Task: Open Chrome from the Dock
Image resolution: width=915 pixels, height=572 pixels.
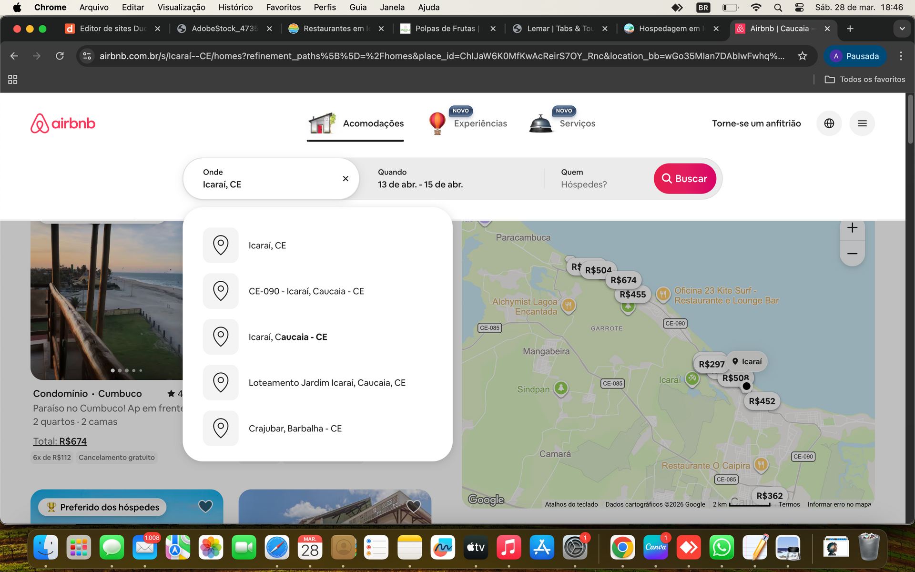Action: (x=622, y=547)
